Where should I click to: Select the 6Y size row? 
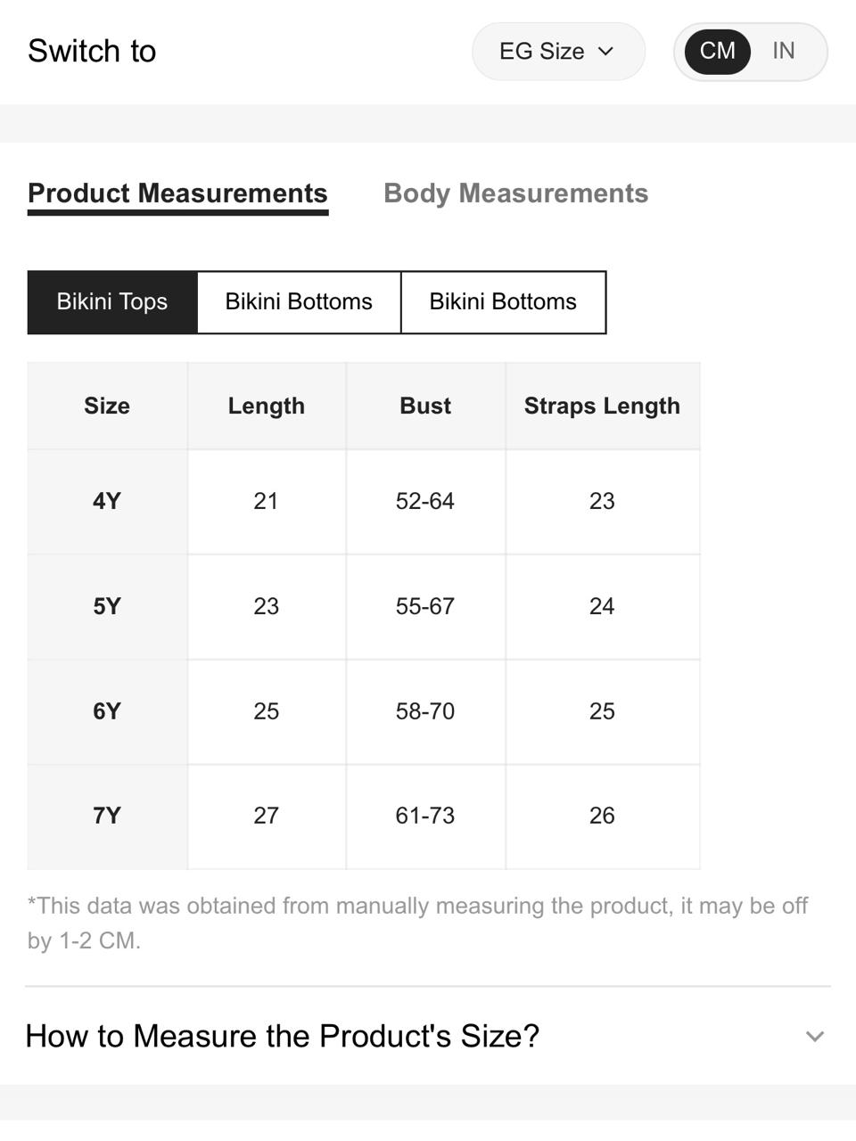point(364,712)
